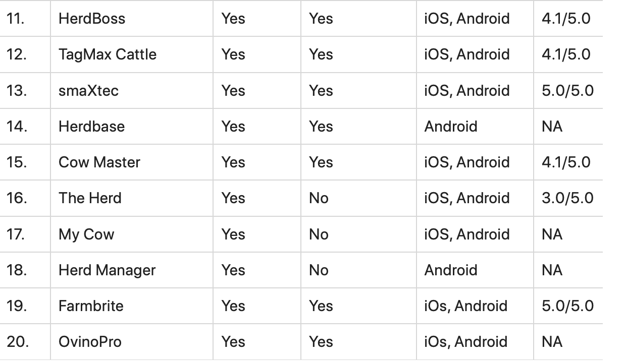This screenshot has height=361, width=624.
Task: Click the "No" cell in My Cow row
Action: tap(319, 234)
